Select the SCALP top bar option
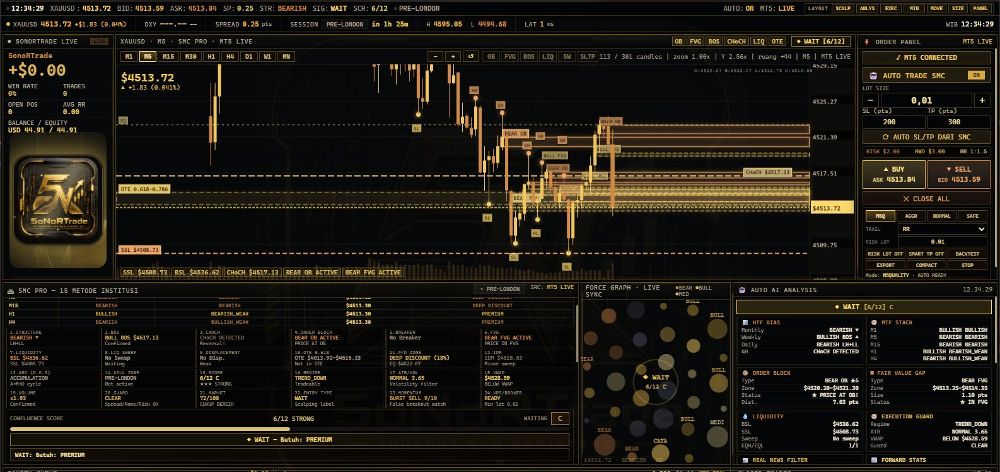Screen dimensions: 1000x472 843,8
